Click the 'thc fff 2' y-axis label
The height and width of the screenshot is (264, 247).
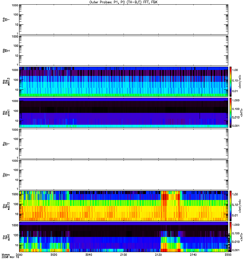point(6,175)
